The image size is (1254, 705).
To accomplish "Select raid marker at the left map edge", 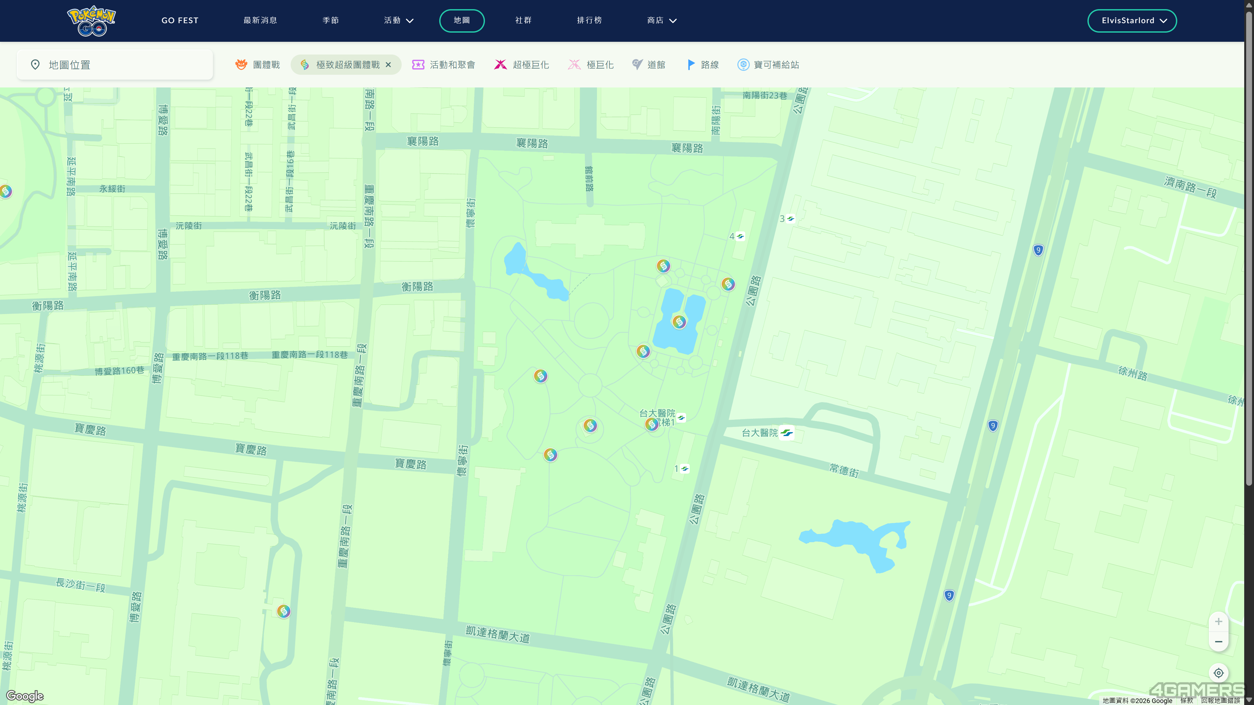I will pyautogui.click(x=5, y=191).
